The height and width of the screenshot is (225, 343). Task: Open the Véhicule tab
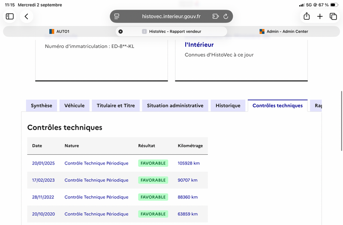tap(74, 105)
